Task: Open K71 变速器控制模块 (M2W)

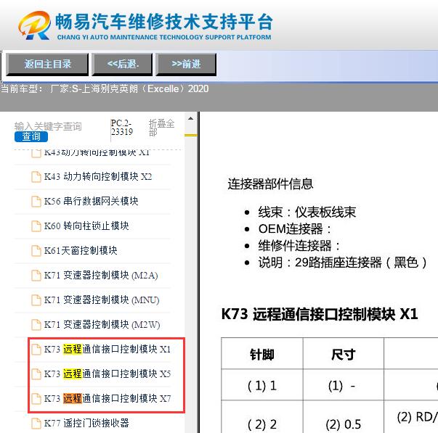Action: point(102,324)
